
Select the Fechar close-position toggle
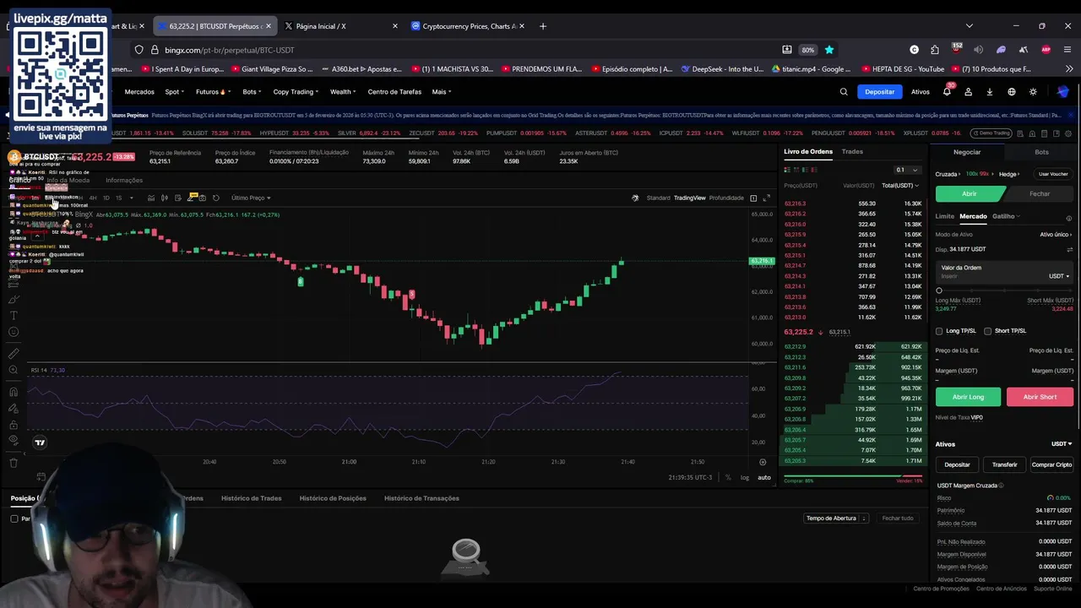coord(1040,193)
